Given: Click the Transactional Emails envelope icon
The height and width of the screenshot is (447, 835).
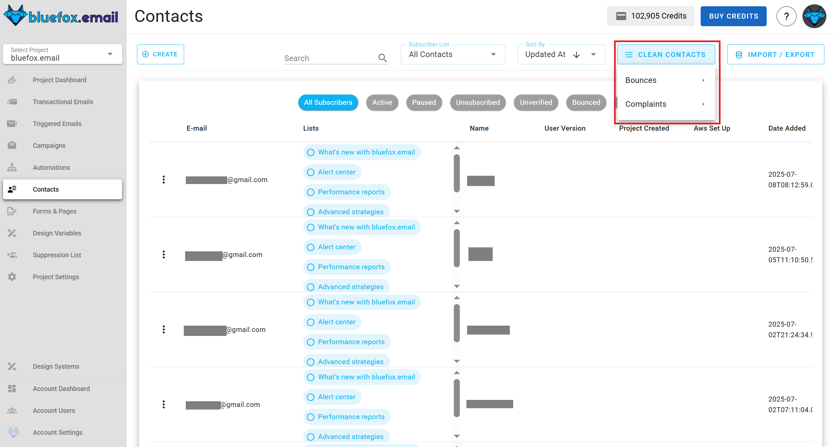Looking at the screenshot, I should pos(12,102).
